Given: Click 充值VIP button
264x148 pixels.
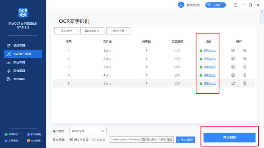Looking at the screenshot, I should 216,5.
